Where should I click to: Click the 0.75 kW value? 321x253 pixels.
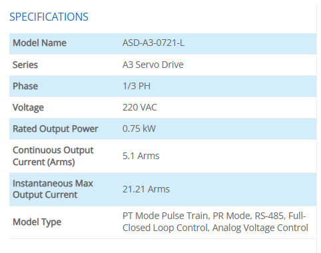tap(139, 128)
